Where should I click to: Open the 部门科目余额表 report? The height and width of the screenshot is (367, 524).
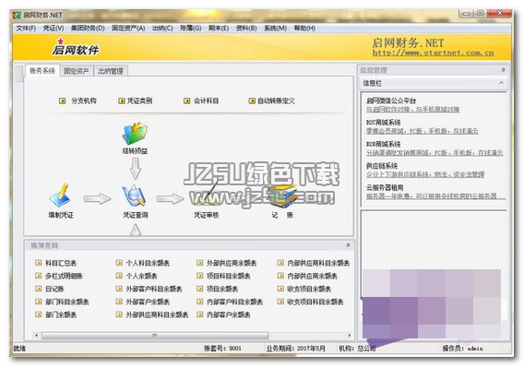62,302
